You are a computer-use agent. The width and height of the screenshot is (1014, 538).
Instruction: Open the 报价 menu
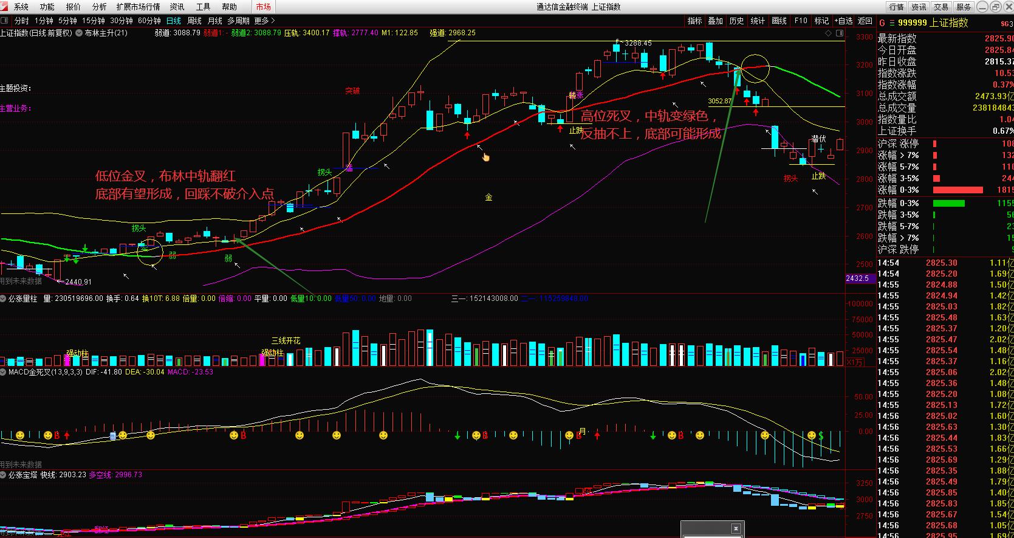[x=73, y=7]
